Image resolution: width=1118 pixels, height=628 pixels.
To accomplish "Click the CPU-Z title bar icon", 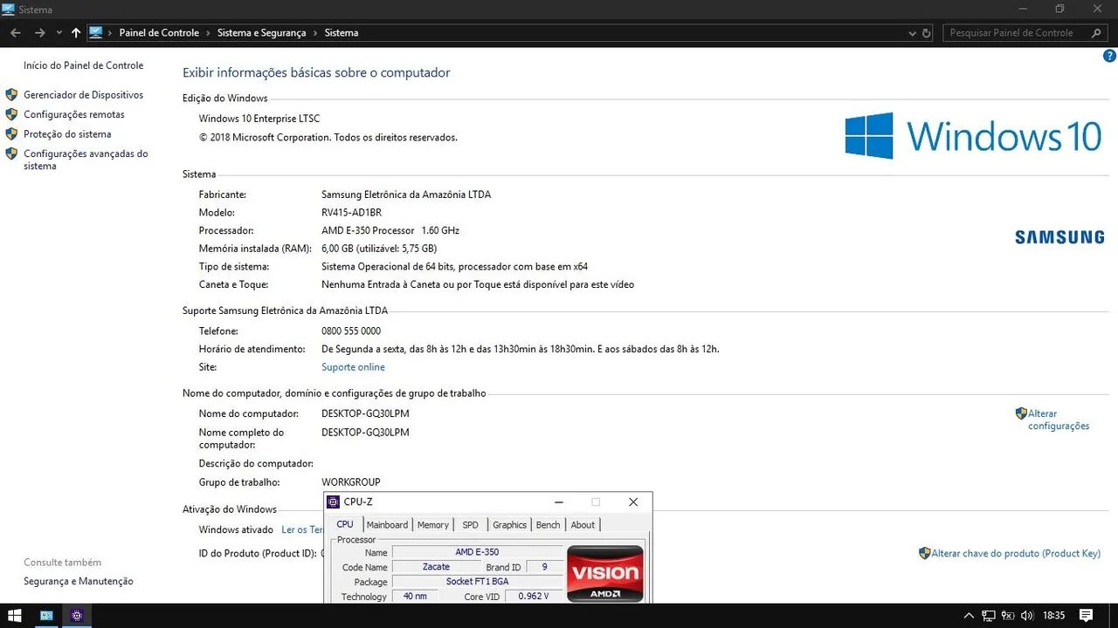I will pyautogui.click(x=334, y=502).
